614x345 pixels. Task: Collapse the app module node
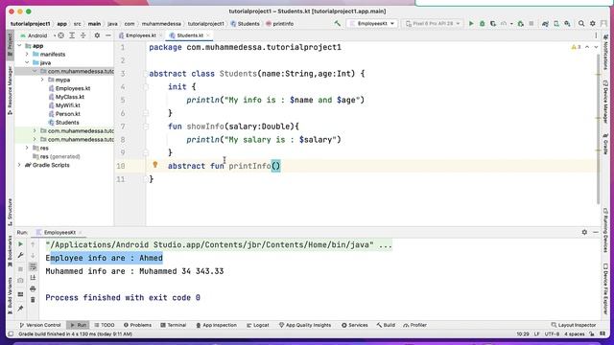tap(19, 46)
